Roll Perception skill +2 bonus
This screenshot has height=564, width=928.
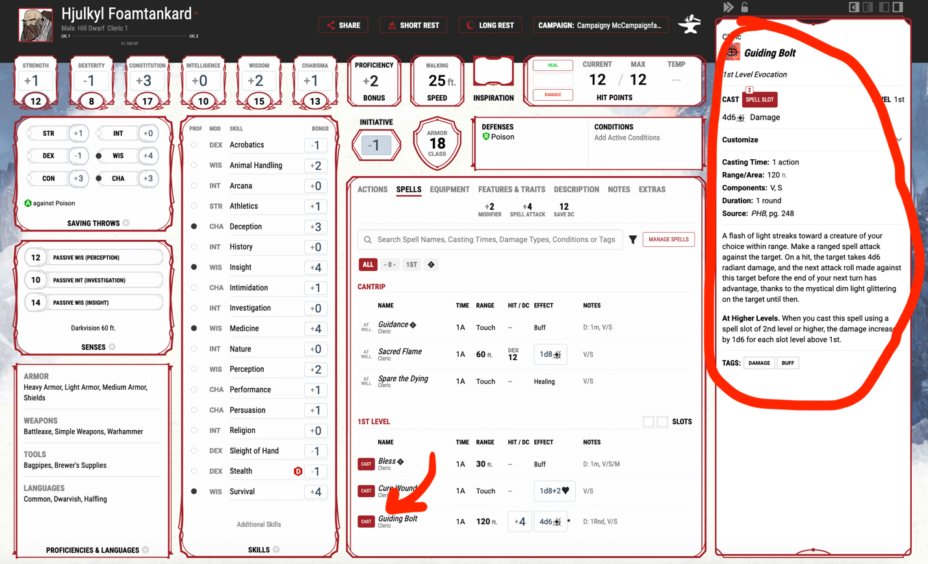coord(315,369)
